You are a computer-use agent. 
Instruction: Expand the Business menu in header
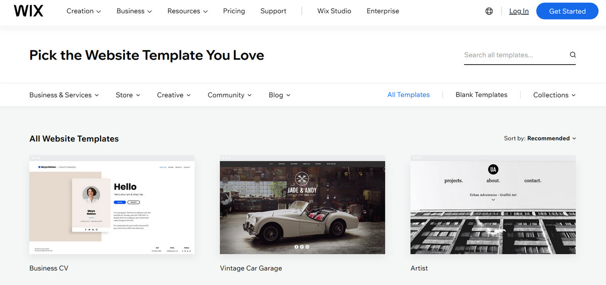[x=134, y=11]
